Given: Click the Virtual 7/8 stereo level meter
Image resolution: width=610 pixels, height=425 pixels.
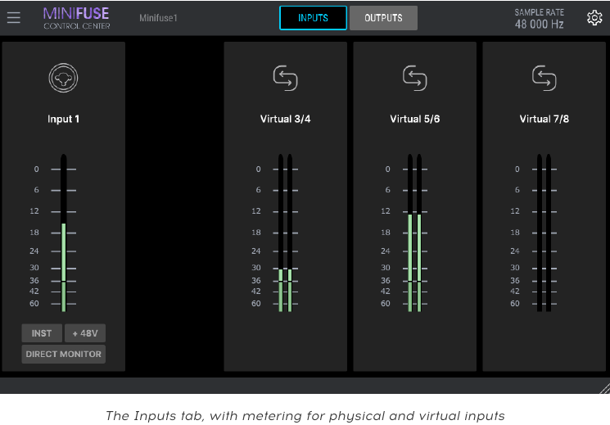Looking at the screenshot, I should click(544, 233).
